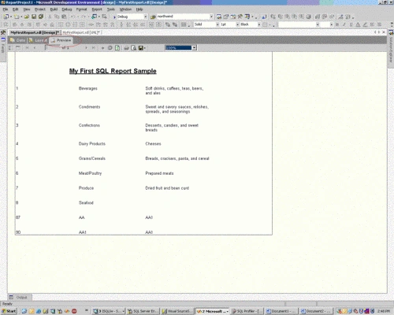Select MyFirstReport.rdl Design document tab

click(34, 32)
